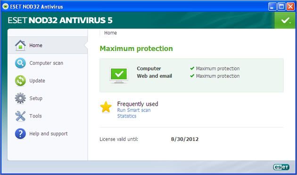The height and width of the screenshot is (175, 297).
Task: Click the Web and email protection label
Action: pyautogui.click(x=154, y=76)
